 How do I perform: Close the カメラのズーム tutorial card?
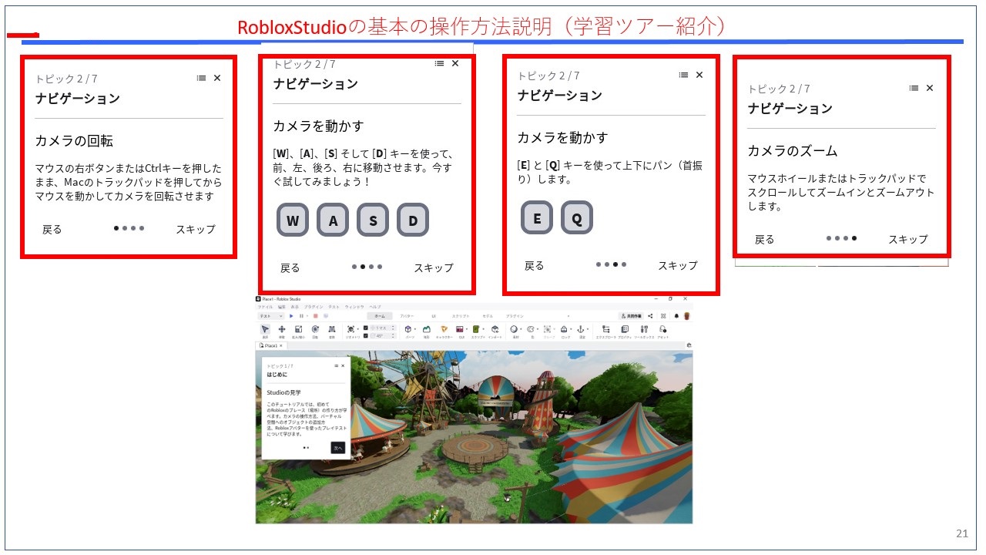[930, 88]
